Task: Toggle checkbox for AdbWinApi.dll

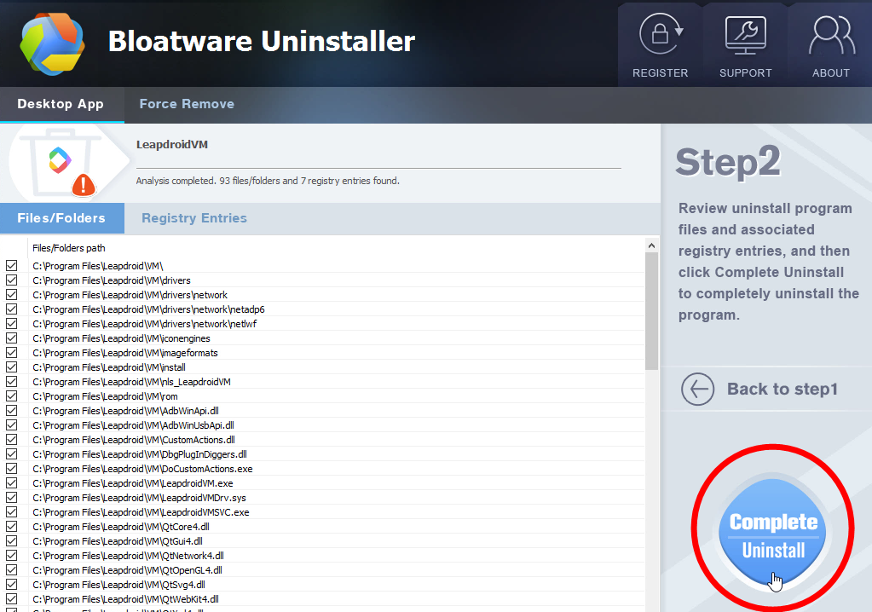Action: (12, 411)
